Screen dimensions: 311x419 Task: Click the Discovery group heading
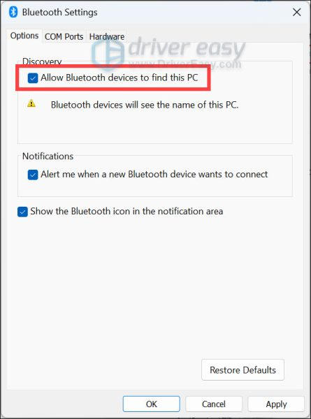click(x=42, y=61)
